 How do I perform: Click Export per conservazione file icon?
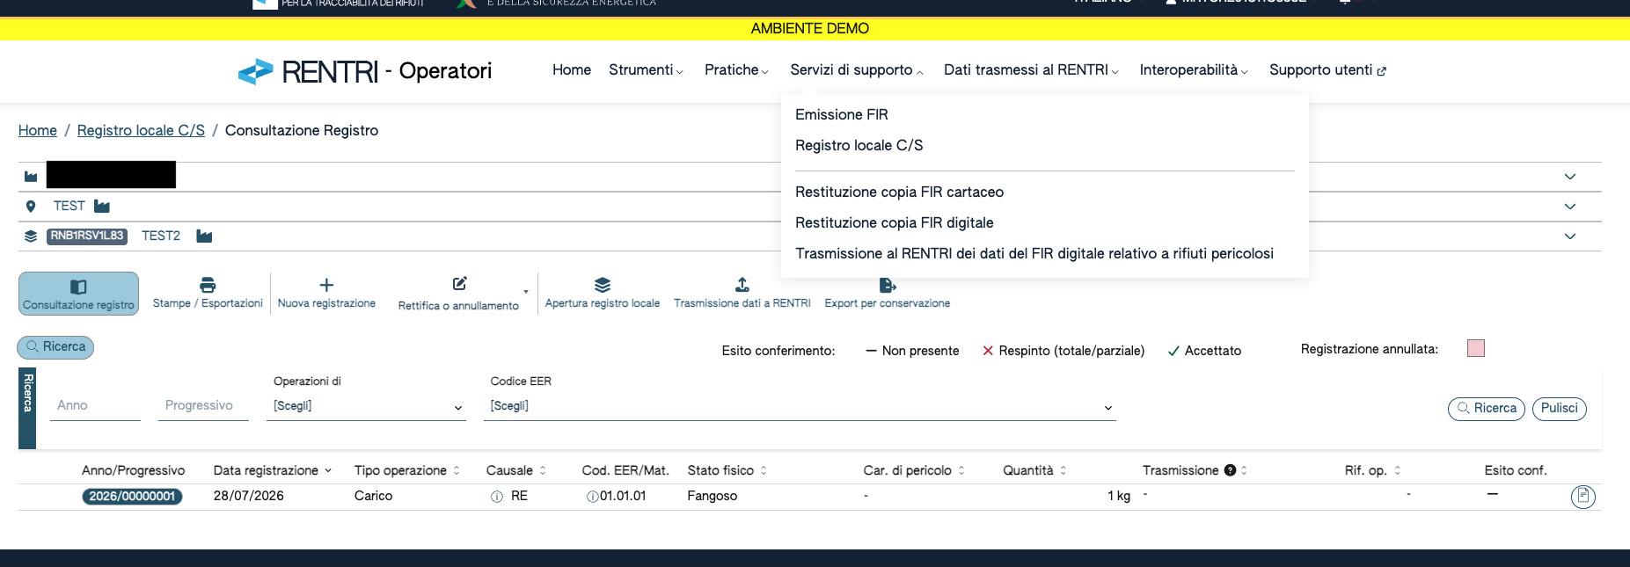(x=888, y=285)
